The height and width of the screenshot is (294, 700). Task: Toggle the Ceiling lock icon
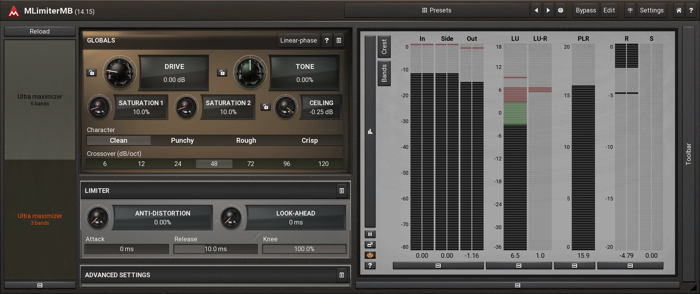point(265,107)
